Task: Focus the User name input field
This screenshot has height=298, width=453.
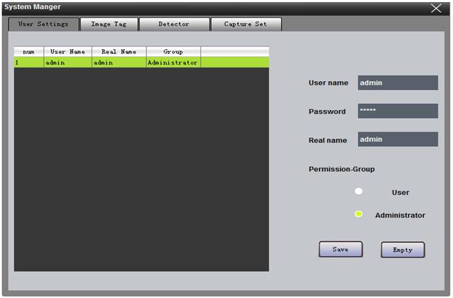Action: (x=398, y=83)
